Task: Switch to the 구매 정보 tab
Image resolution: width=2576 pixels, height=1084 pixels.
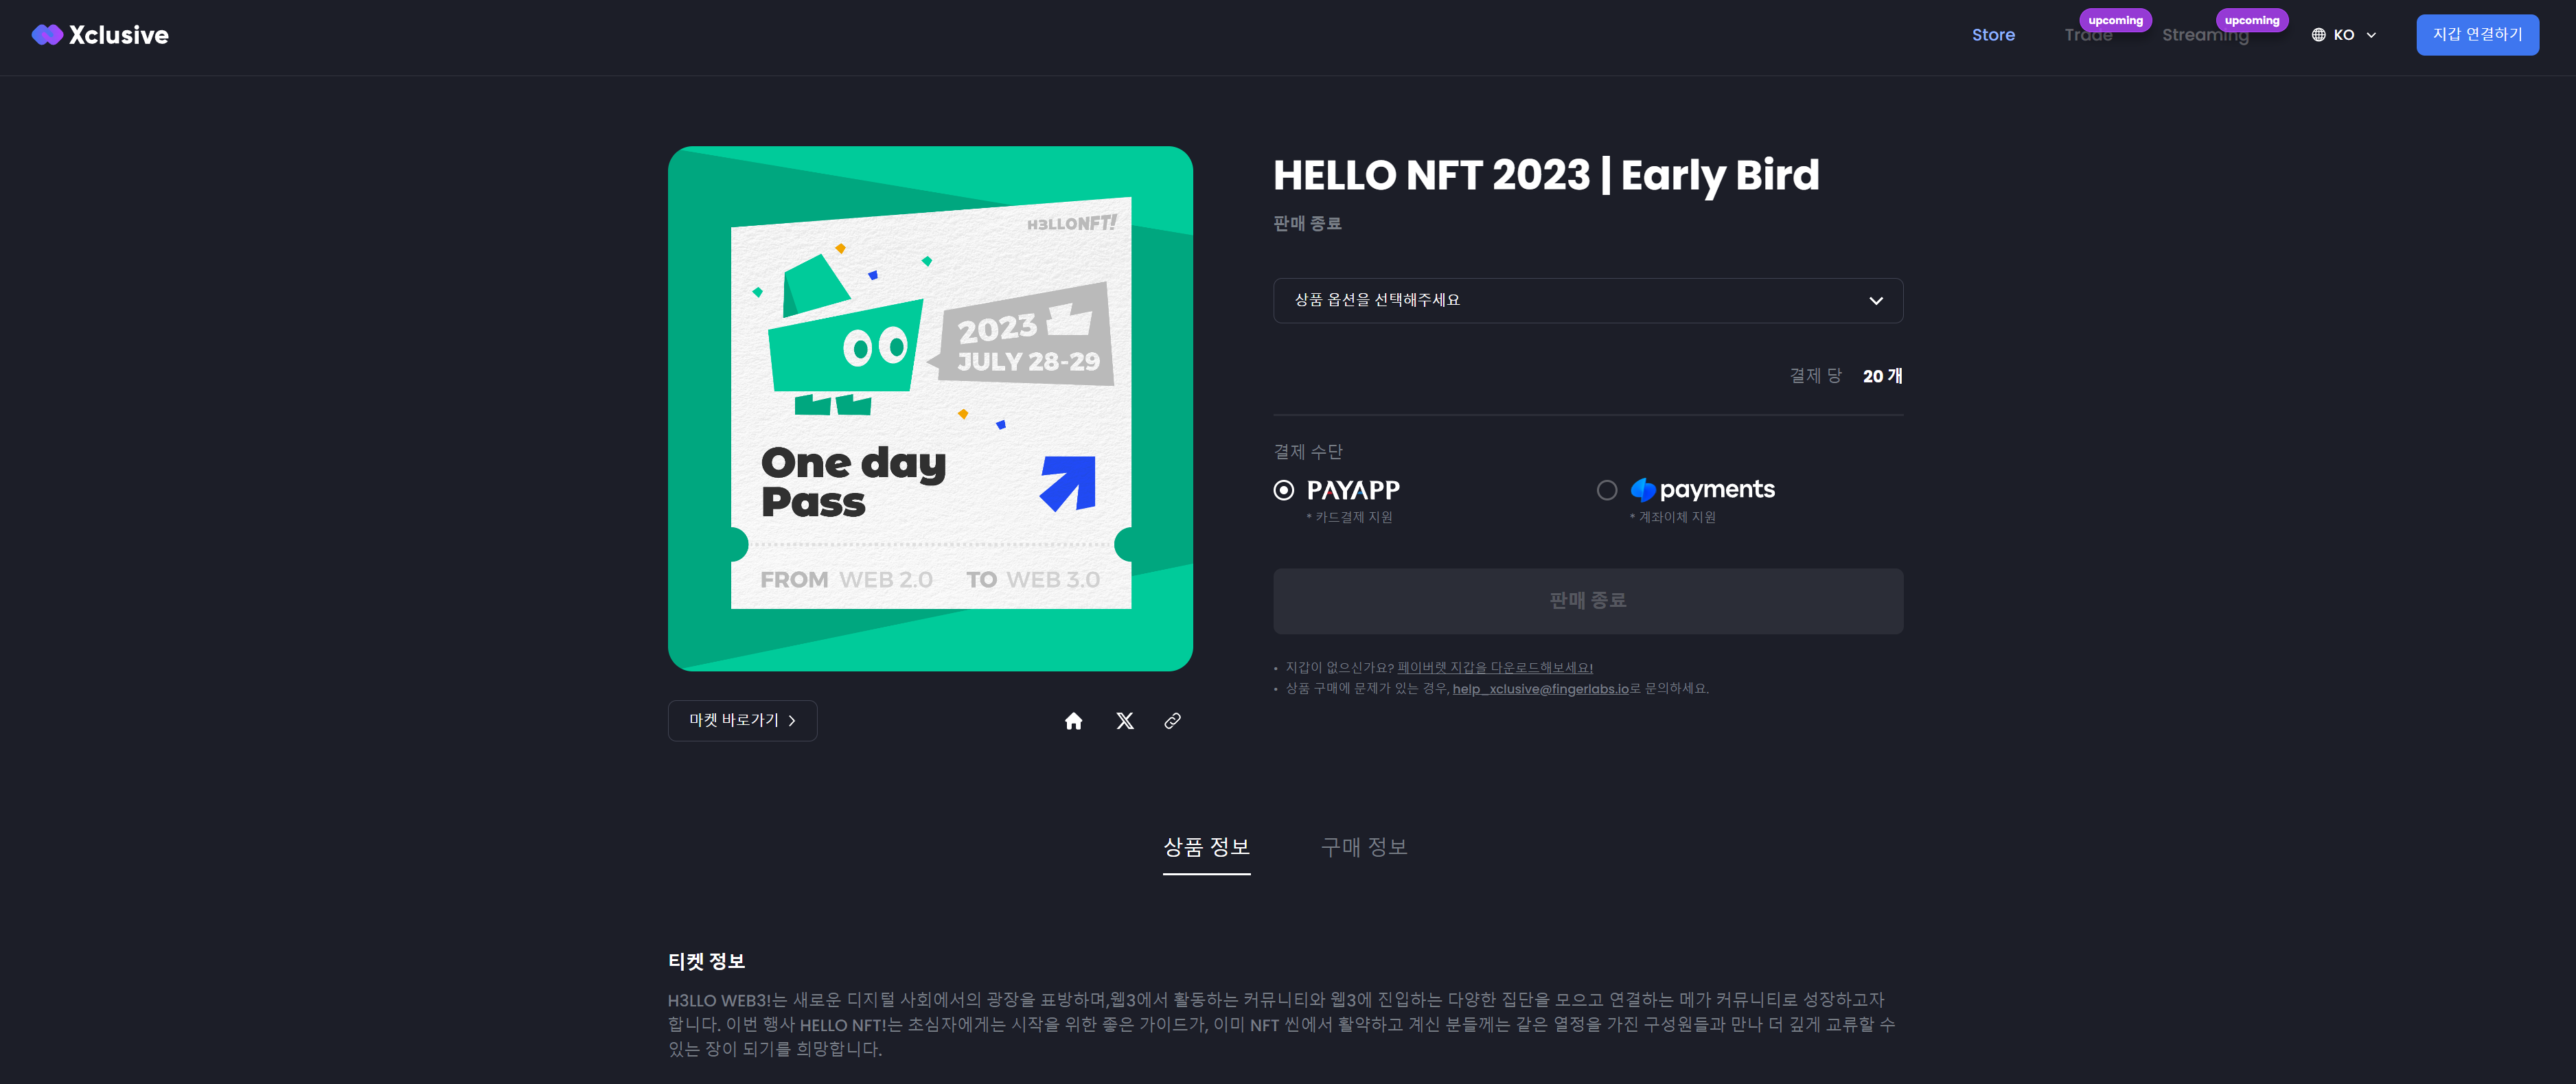Action: click(1364, 848)
